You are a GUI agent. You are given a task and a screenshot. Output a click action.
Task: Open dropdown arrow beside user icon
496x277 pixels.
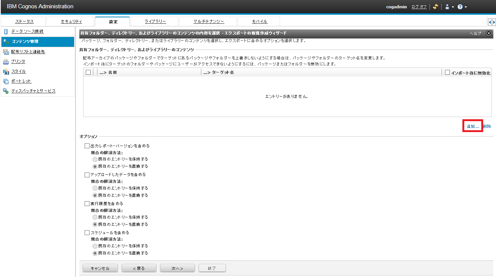453,7
